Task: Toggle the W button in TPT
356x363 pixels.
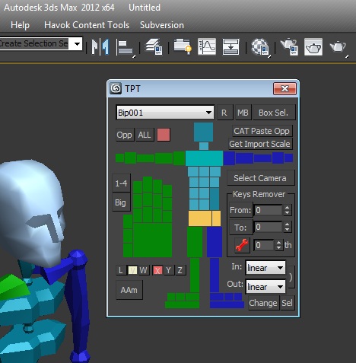Action: click(x=144, y=270)
